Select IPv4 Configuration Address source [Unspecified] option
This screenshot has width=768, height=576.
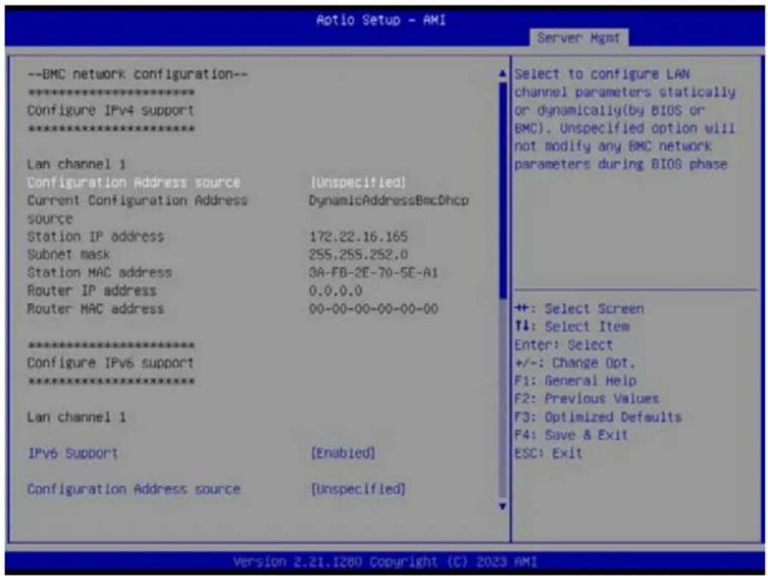coord(359,182)
